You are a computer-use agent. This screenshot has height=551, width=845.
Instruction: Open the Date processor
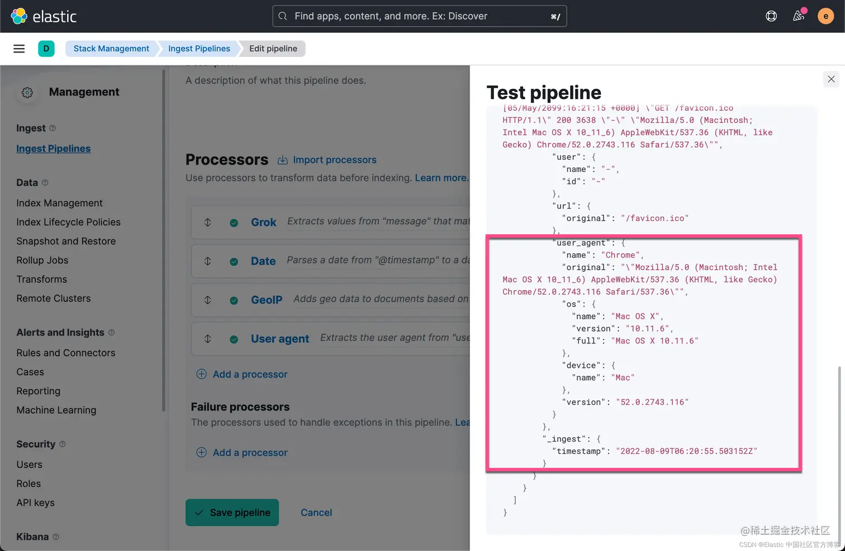[x=263, y=261]
